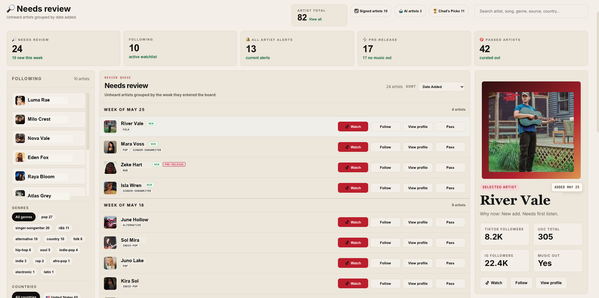
Task: Click the Needs Review magnifier icon in the page title
Action: [11, 8]
